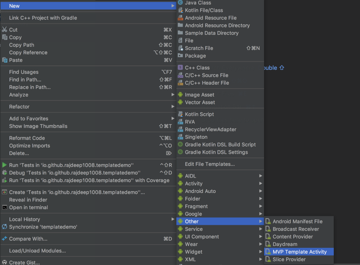Viewport: 360px width, 265px height.
Task: Expand the Analyze submenu arrow
Action: tap(173, 95)
